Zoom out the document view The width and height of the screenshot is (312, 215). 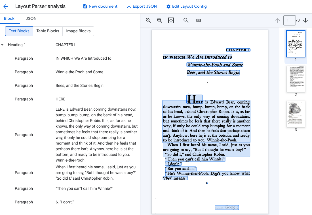pos(148,20)
